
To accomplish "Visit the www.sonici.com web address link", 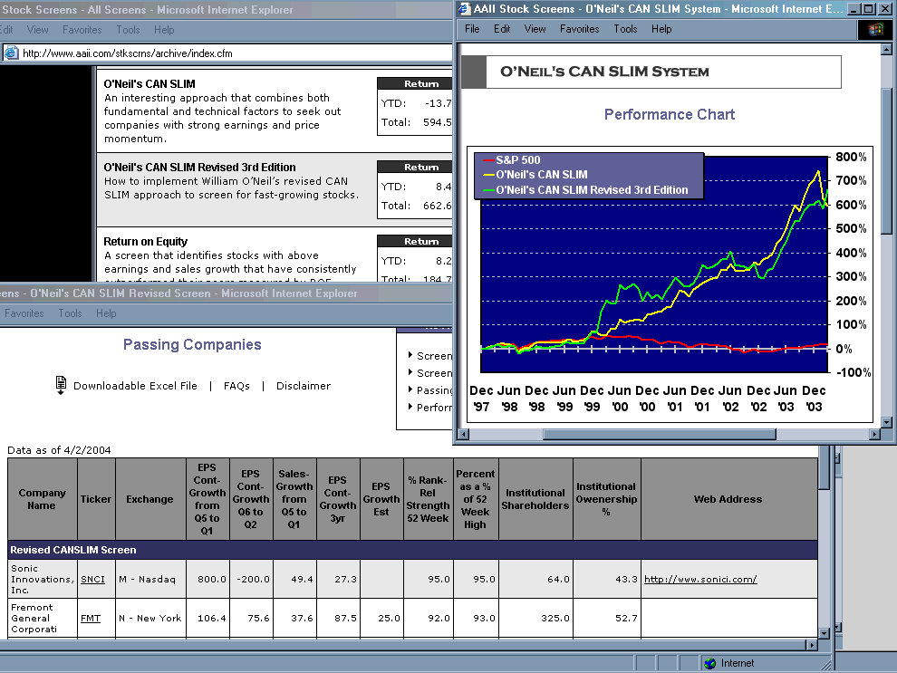I will 699,579.
